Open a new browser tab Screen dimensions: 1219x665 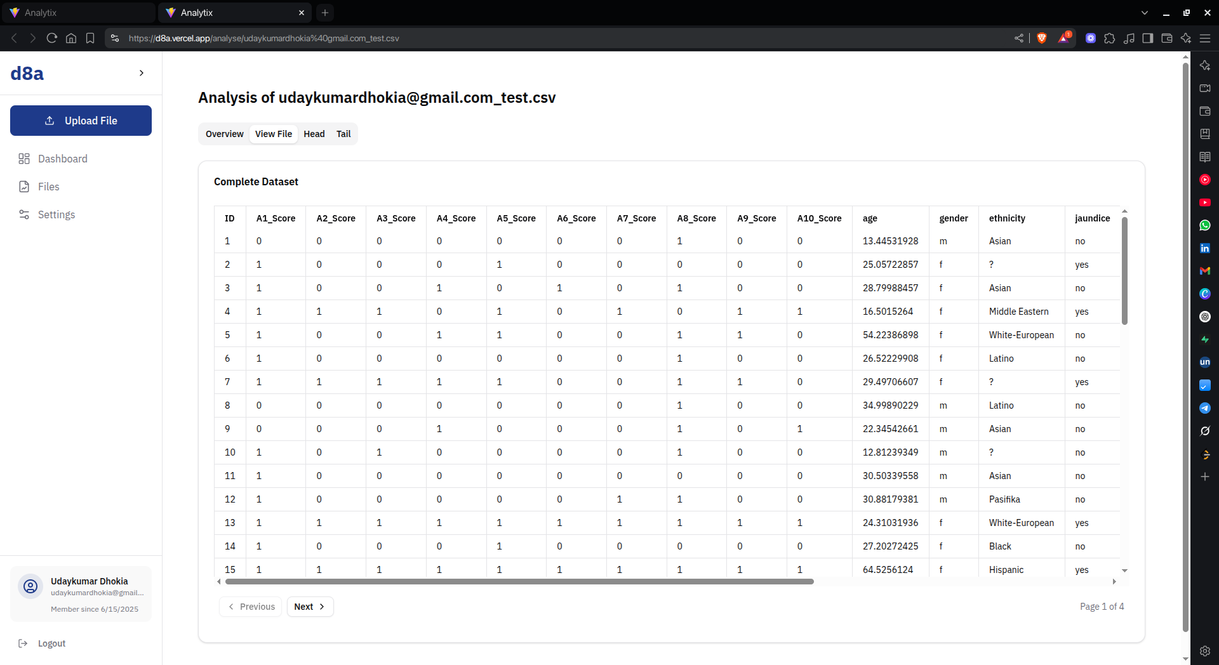pyautogui.click(x=325, y=13)
